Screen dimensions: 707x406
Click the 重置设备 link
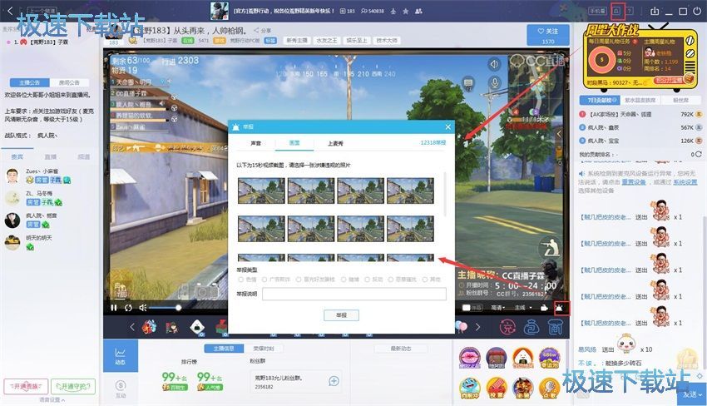point(634,182)
